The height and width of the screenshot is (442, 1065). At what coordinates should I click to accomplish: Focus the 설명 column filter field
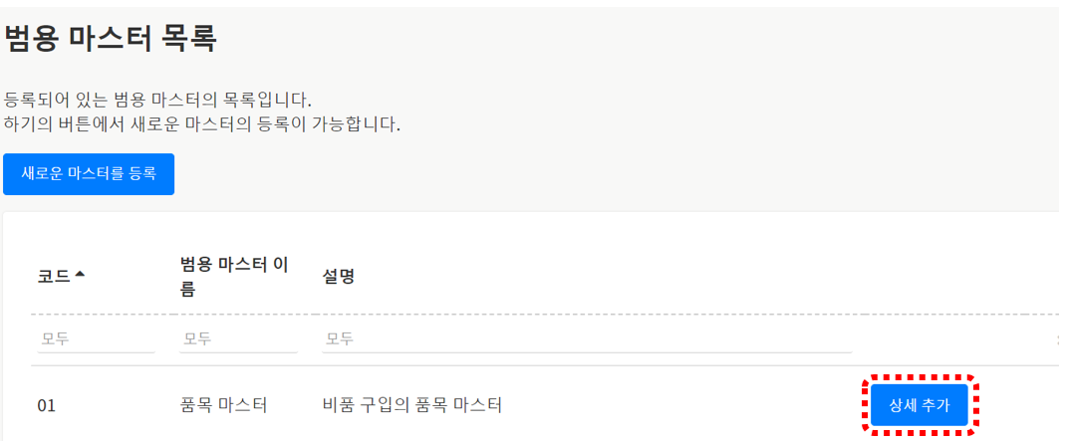point(586,339)
